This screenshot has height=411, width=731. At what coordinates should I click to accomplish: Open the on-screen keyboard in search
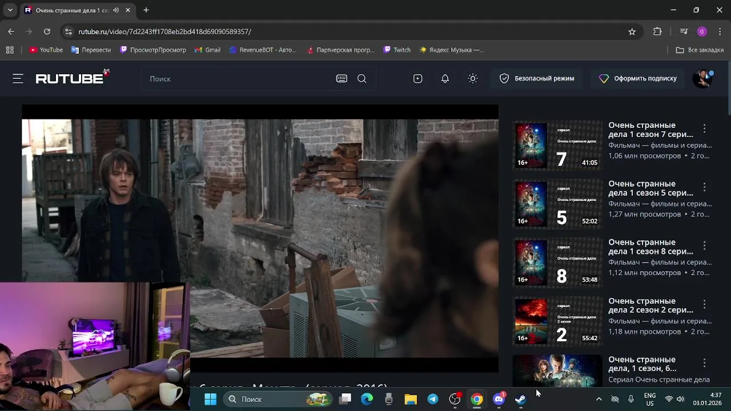pos(342,79)
